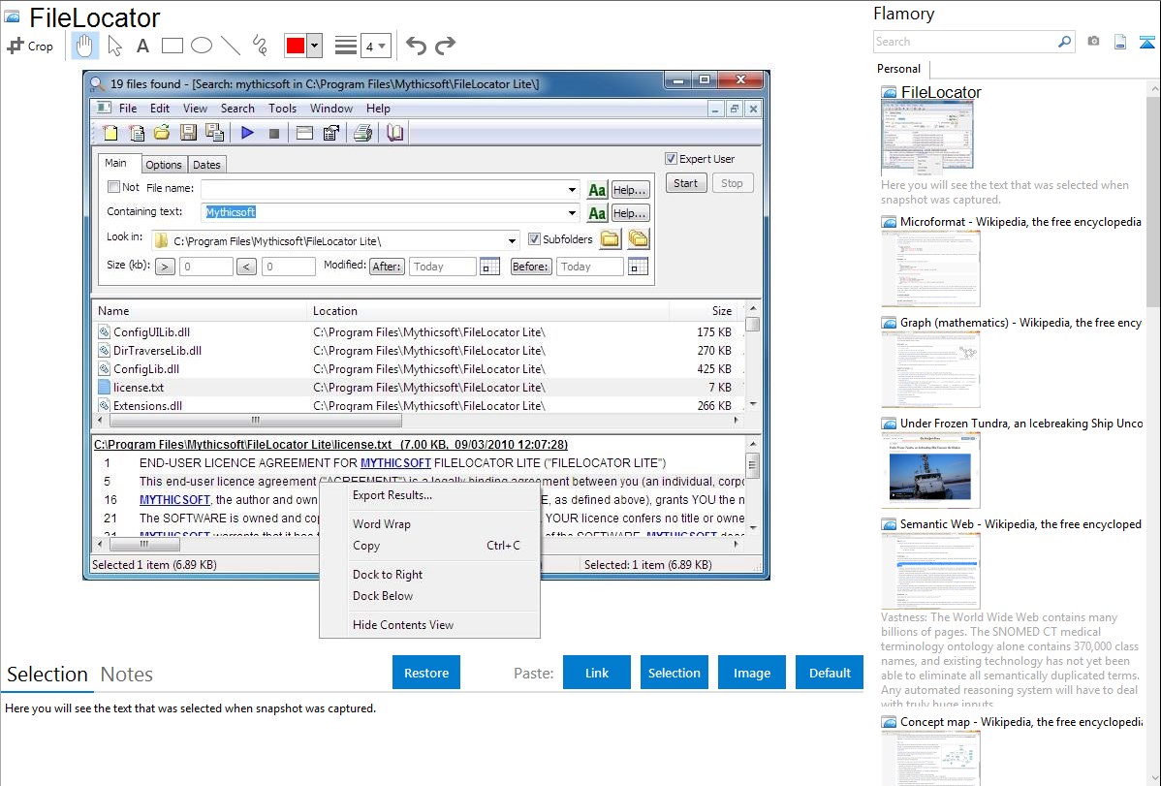Select the ConfigUILib.dll file row
Viewport: 1161px width, 786px height.
coord(419,331)
